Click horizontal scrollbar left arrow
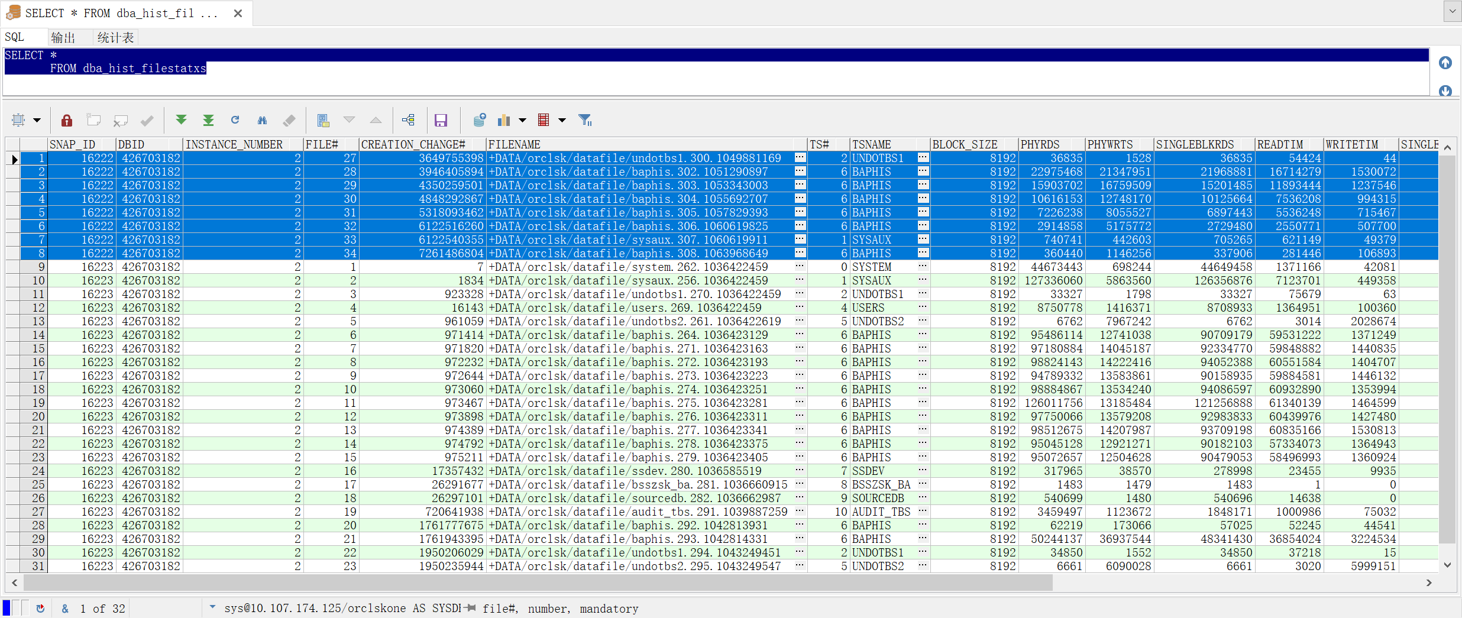The width and height of the screenshot is (1462, 618). pos(14,583)
